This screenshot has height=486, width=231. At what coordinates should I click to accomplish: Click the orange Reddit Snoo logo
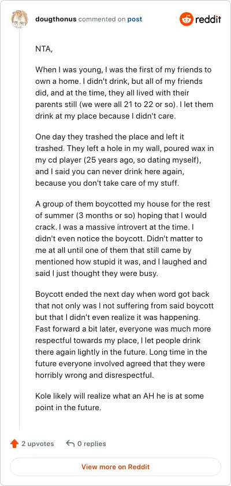click(x=186, y=19)
